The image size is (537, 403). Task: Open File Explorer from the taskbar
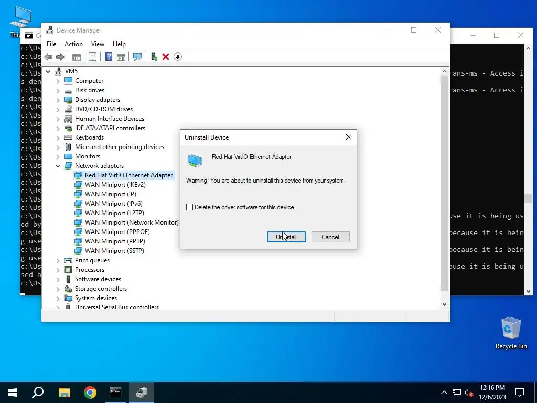click(x=64, y=393)
